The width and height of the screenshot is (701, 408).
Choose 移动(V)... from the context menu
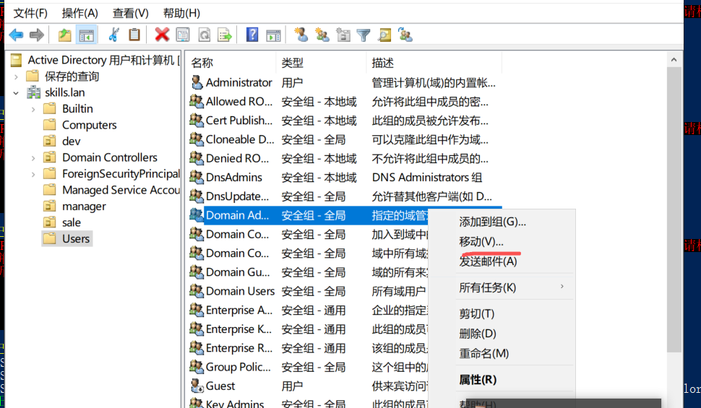tap(481, 241)
